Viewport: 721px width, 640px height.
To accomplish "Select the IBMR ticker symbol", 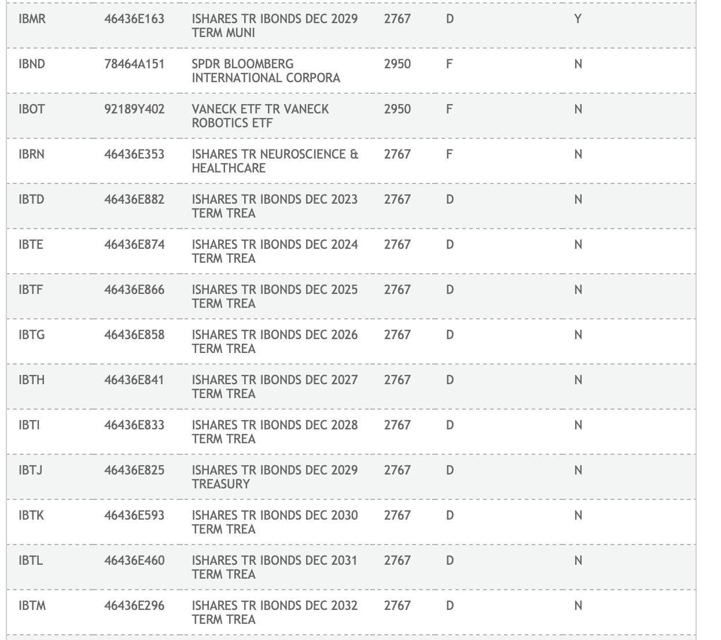I will coord(32,19).
